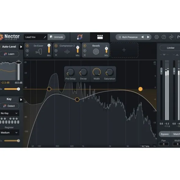Viewport: 180px width, 180px height.
Task: Open the help question mark icon
Action: click(164, 37)
